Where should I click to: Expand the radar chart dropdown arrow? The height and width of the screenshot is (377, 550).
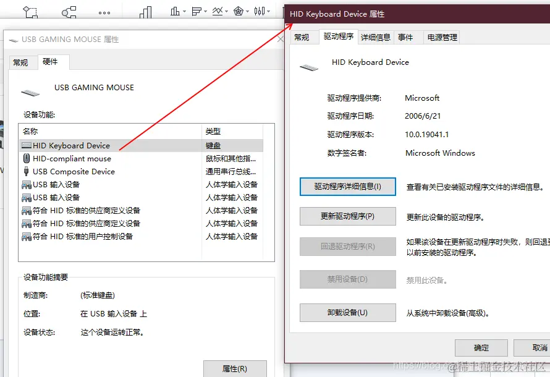coord(248,12)
